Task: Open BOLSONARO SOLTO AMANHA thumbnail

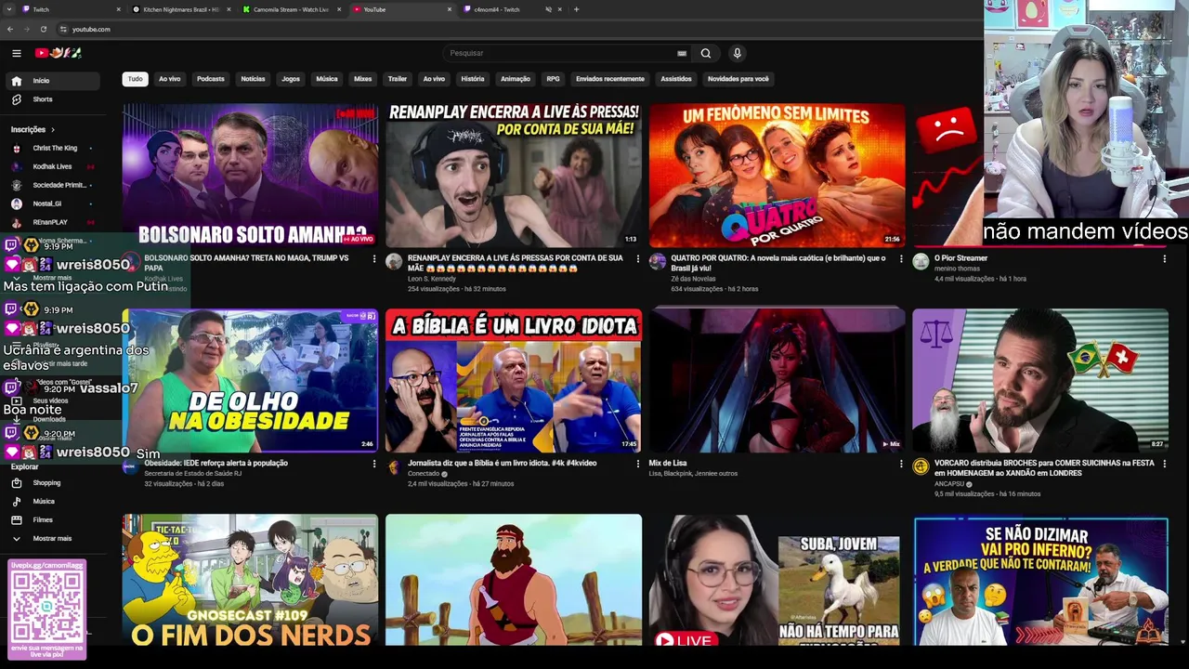Action: click(250, 175)
